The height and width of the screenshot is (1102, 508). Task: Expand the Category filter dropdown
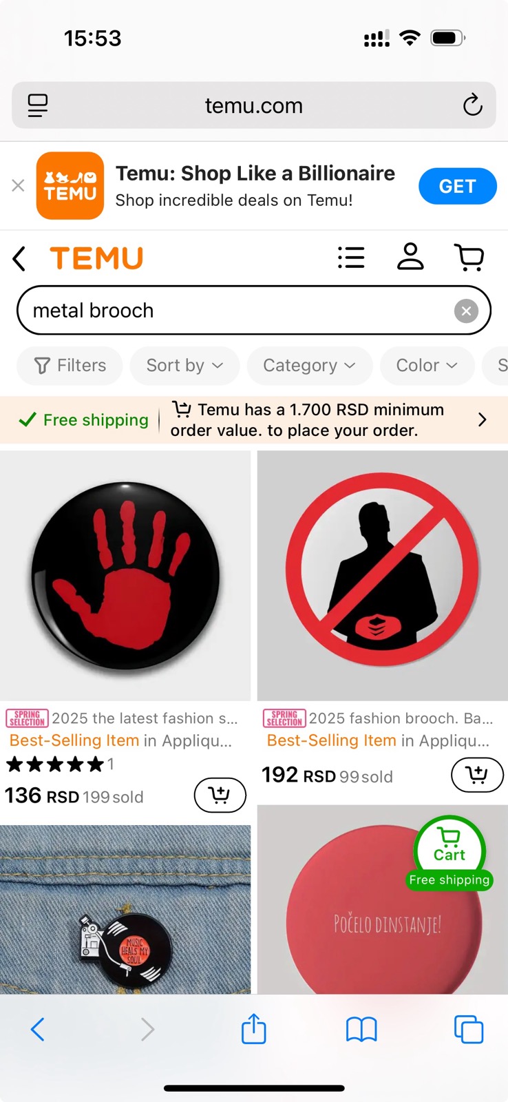coord(309,365)
